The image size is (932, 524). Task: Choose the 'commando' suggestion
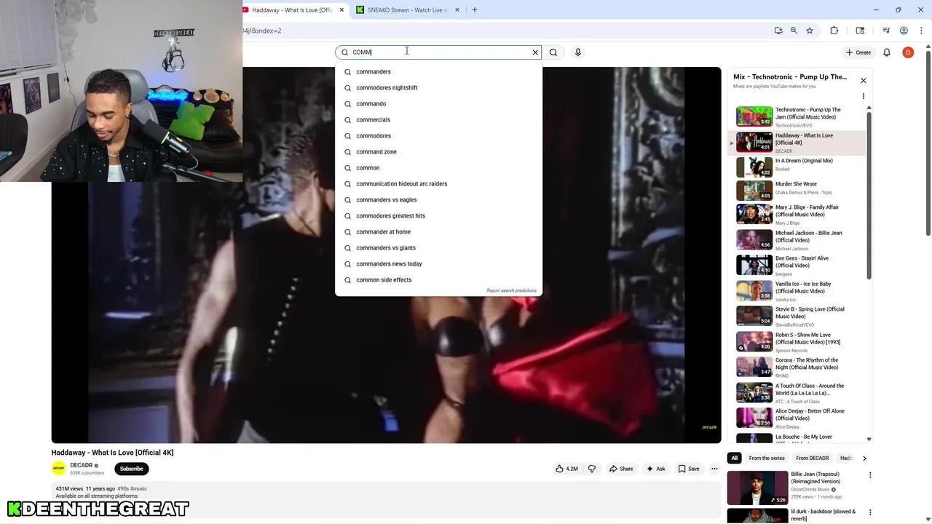pos(438,104)
